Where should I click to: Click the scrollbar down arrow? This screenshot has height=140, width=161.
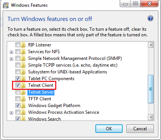tap(151, 117)
